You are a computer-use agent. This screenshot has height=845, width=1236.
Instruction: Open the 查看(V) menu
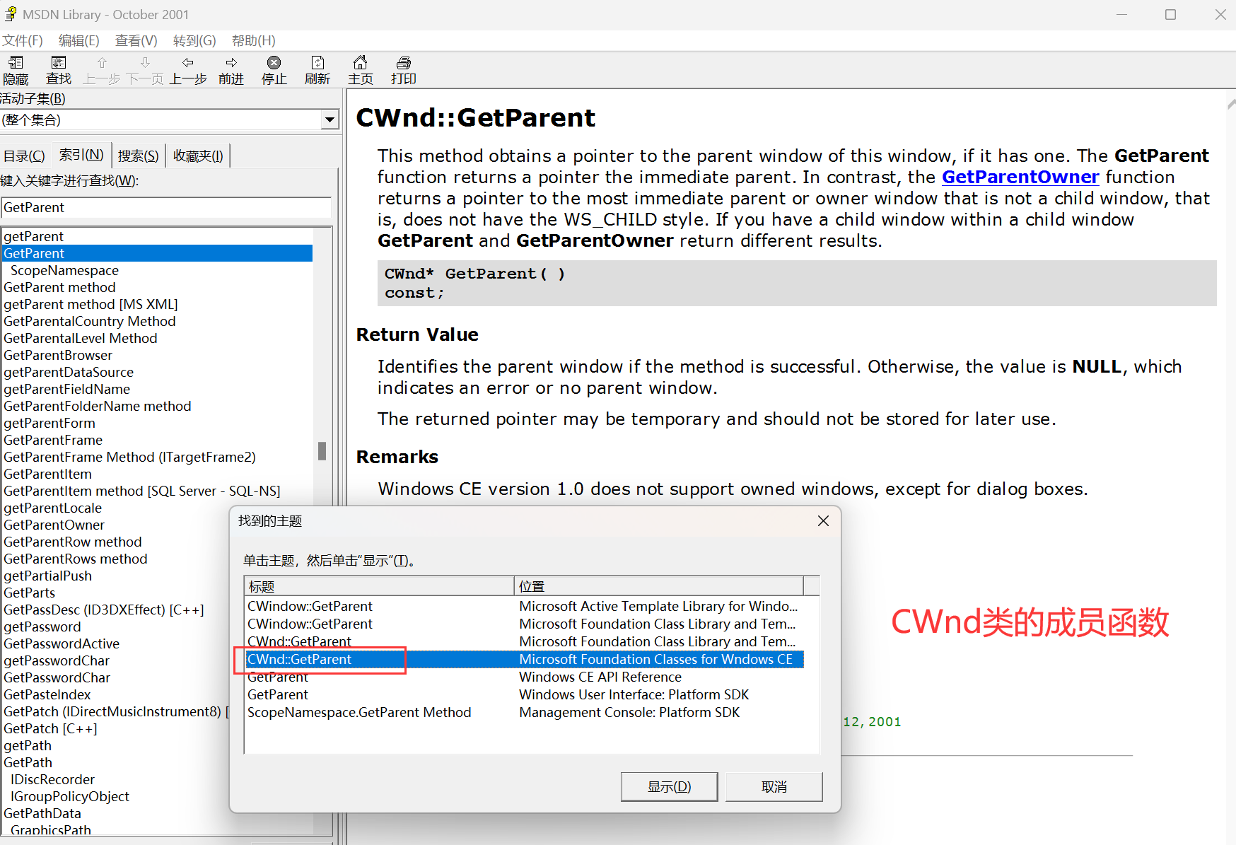[x=136, y=41]
